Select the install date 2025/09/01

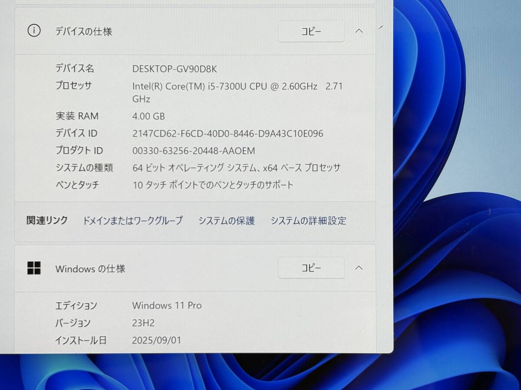(157, 340)
